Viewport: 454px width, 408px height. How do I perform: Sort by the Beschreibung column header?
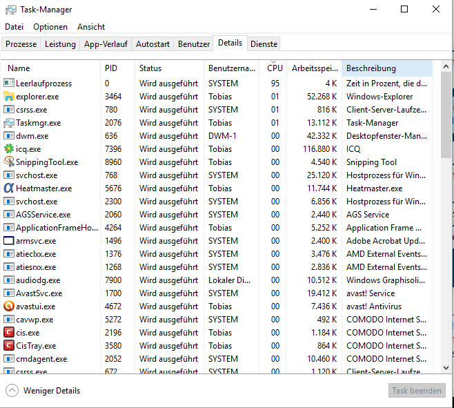click(387, 68)
